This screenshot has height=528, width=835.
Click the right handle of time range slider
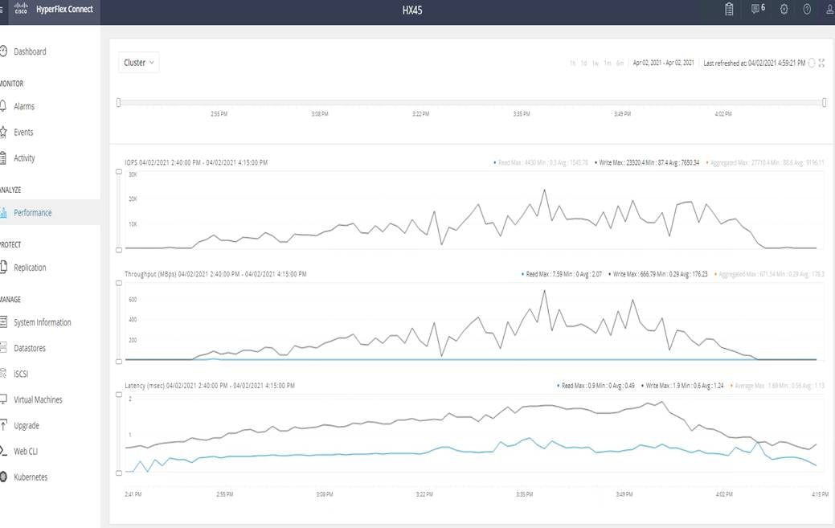(825, 102)
